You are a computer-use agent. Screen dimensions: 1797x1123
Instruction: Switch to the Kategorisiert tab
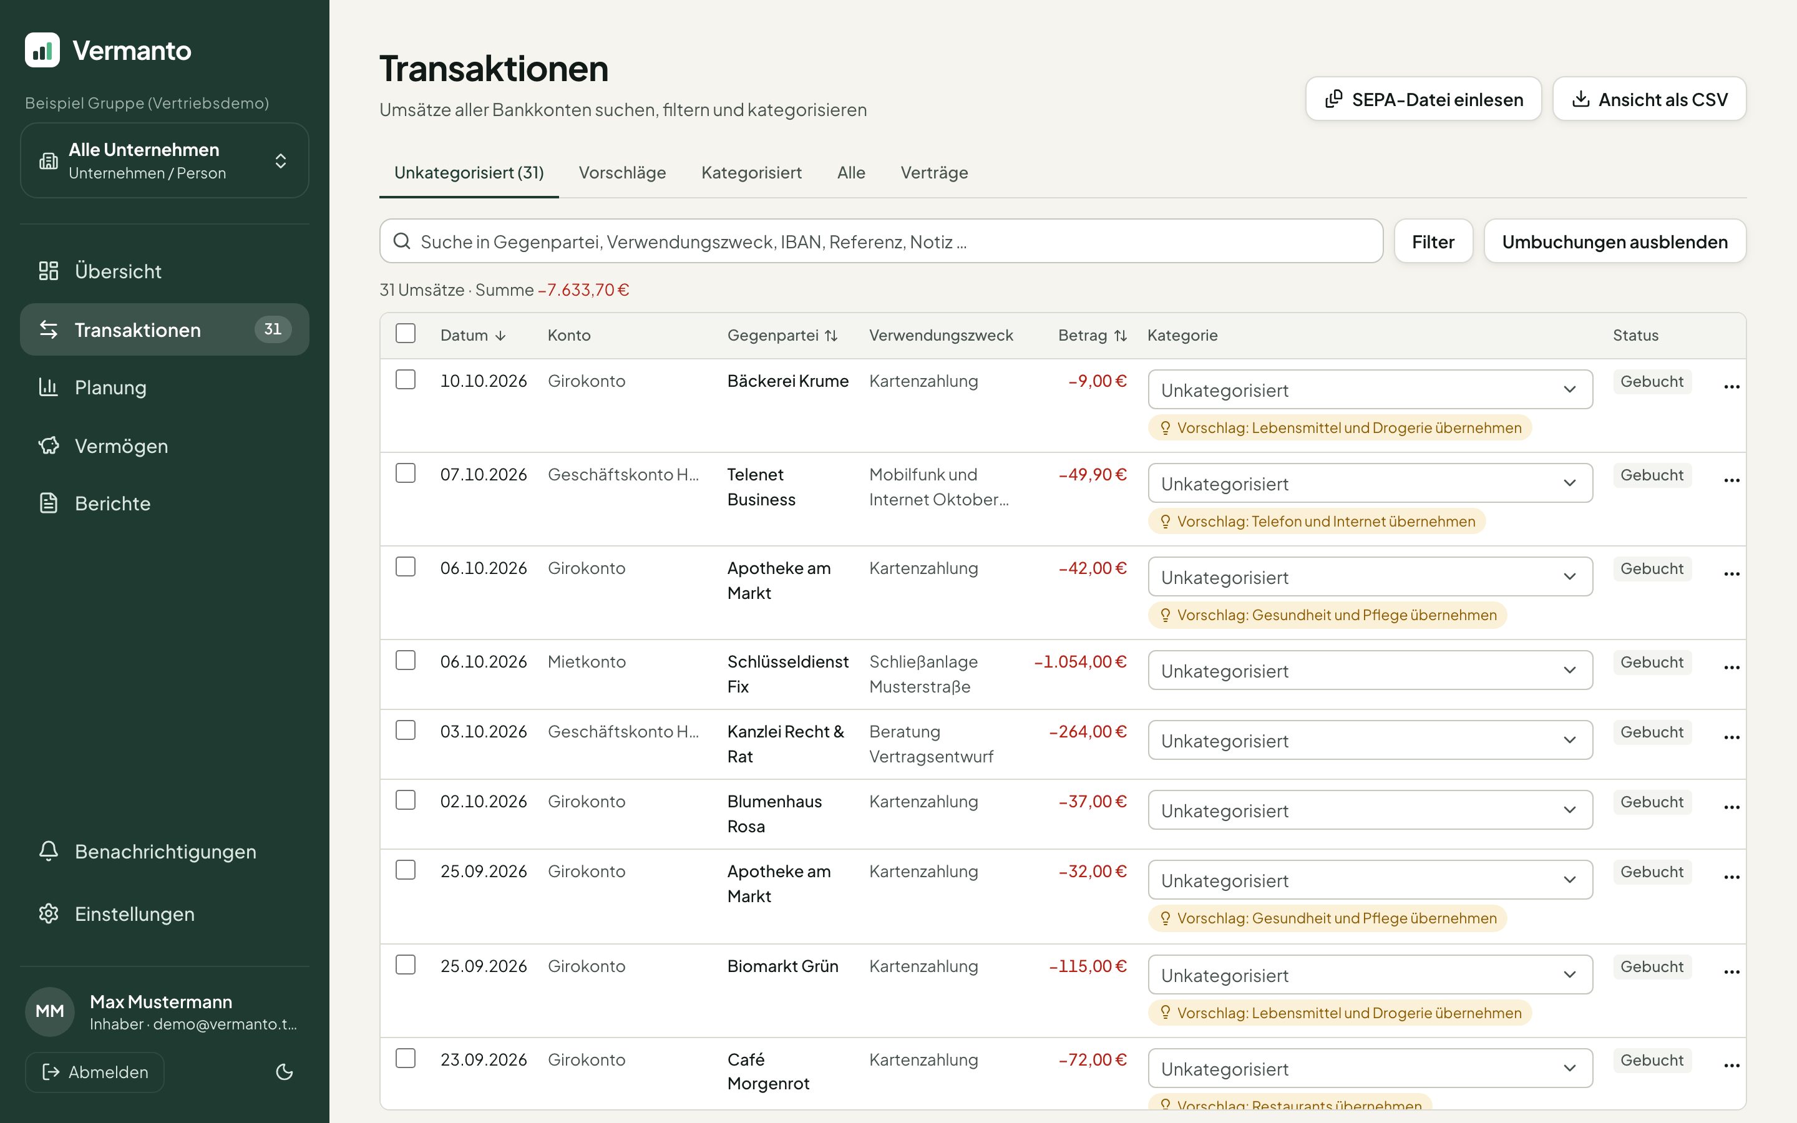click(751, 173)
